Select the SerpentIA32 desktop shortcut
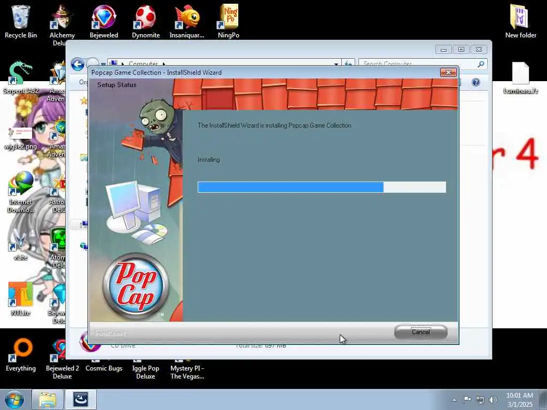 click(x=21, y=77)
